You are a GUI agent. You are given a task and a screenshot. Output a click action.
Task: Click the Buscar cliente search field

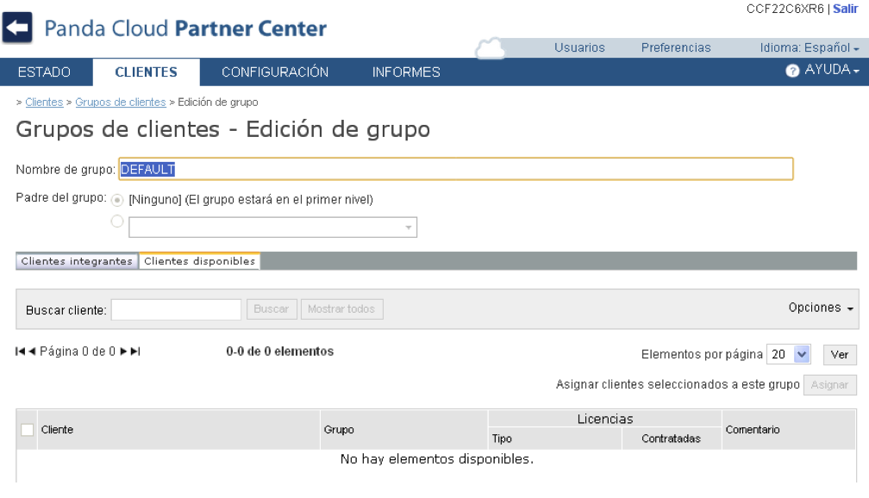176,309
